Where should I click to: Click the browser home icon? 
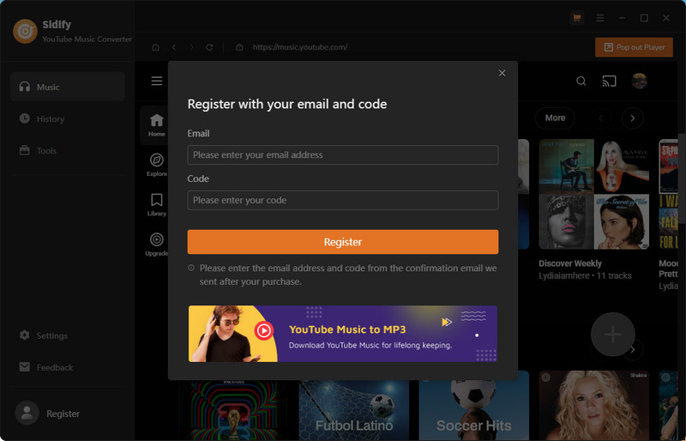(155, 47)
